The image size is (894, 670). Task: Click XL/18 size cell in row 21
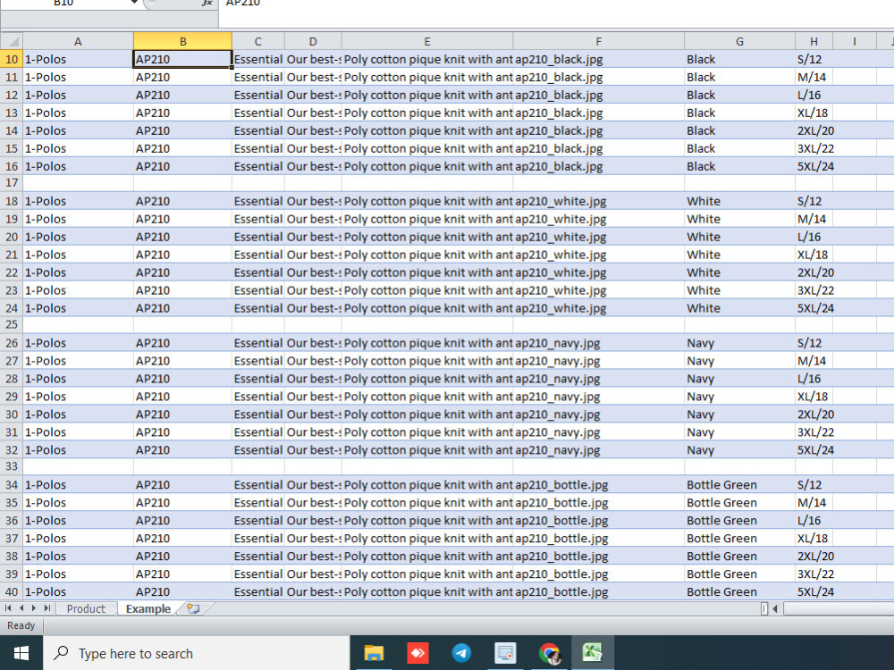(814, 255)
